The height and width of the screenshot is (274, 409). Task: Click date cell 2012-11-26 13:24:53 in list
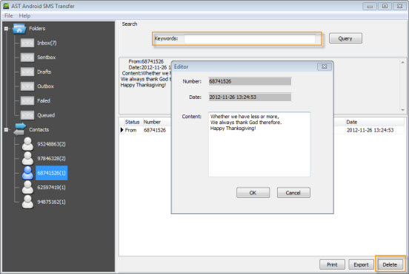click(x=370, y=130)
